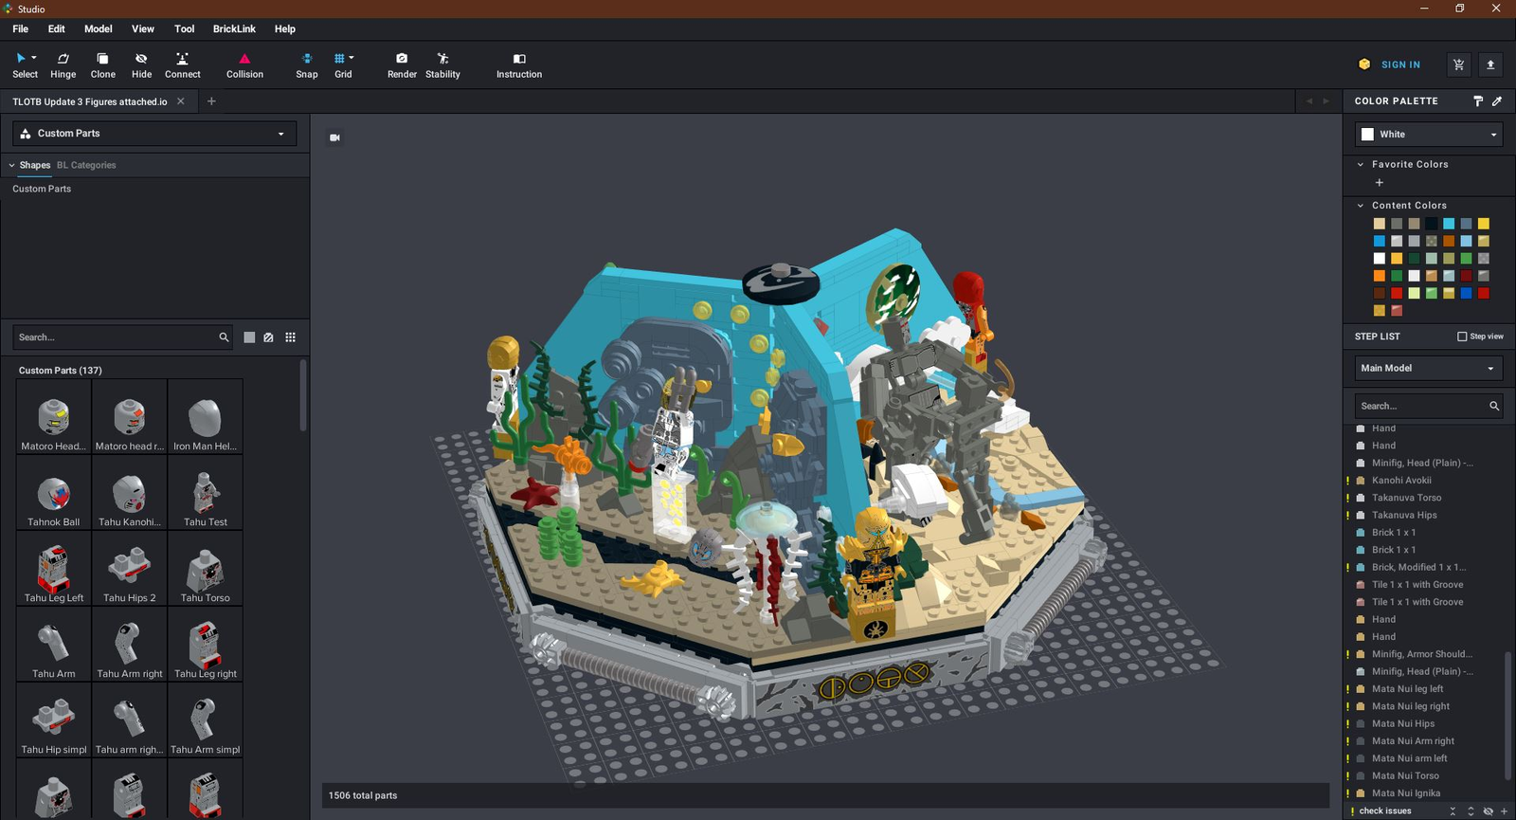1516x820 pixels.
Task: Open the Tool menu
Action: (x=184, y=28)
